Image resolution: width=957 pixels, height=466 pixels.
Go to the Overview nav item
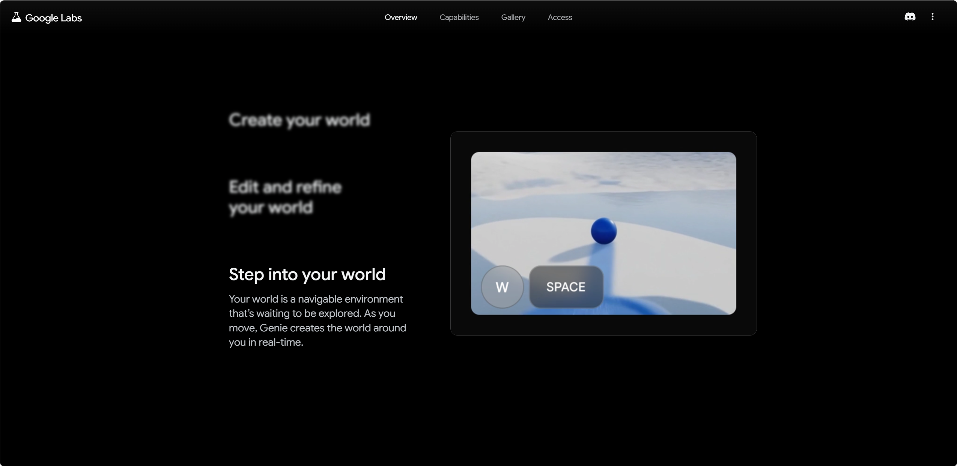pos(401,17)
